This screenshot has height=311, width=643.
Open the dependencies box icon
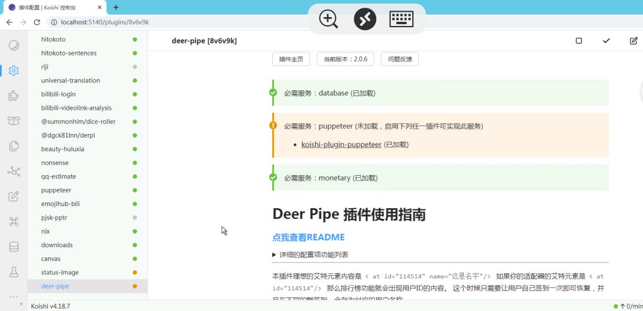(14, 121)
